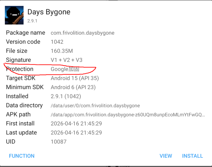
Task: Click the Version code label
Action: [23, 42]
